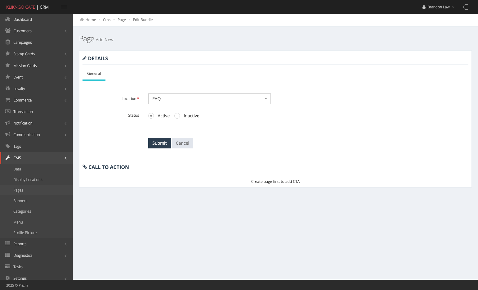The width and height of the screenshot is (478, 290).
Task: Click the Tags tag icon
Action: pyautogui.click(x=8, y=146)
